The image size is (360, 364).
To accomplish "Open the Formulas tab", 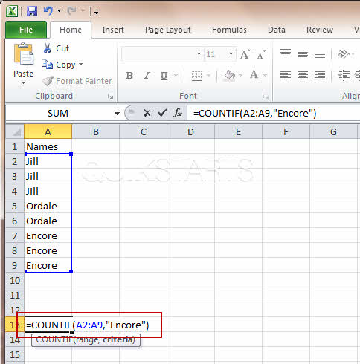I will 229,30.
